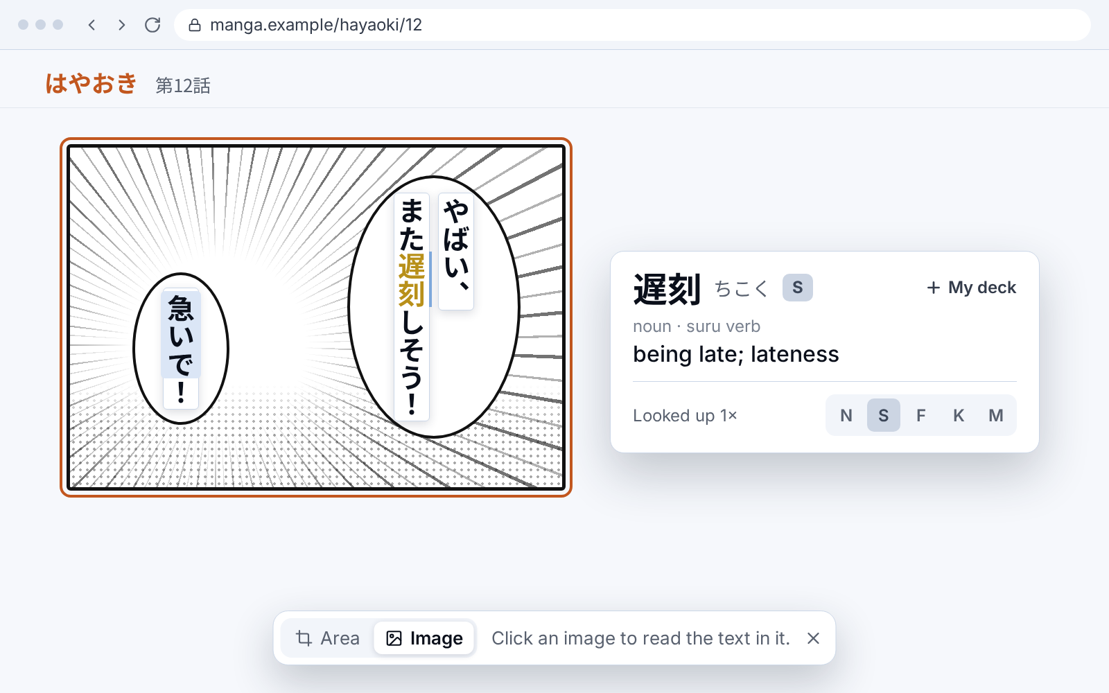
Task: Click the 第12話 chapter label
Action: point(183,85)
